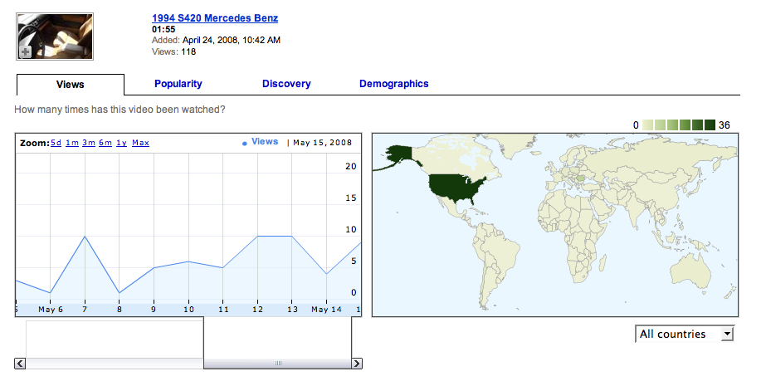Viewport: 766px width, 381px height.
Task: Open the 1994 S420 Mercedes Benz title link
Action: coord(214,17)
